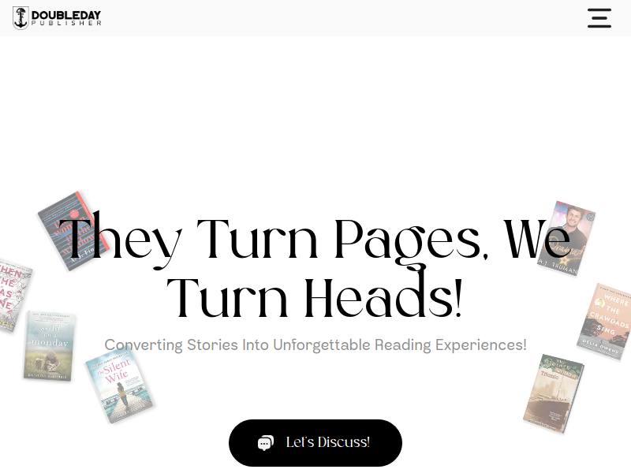Click the chat bubble icon on the button
Screen dimensions: 631x473
[266, 443]
